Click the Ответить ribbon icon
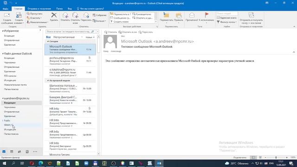 point(65,15)
